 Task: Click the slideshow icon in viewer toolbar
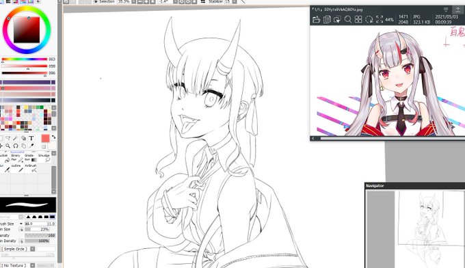click(x=337, y=20)
